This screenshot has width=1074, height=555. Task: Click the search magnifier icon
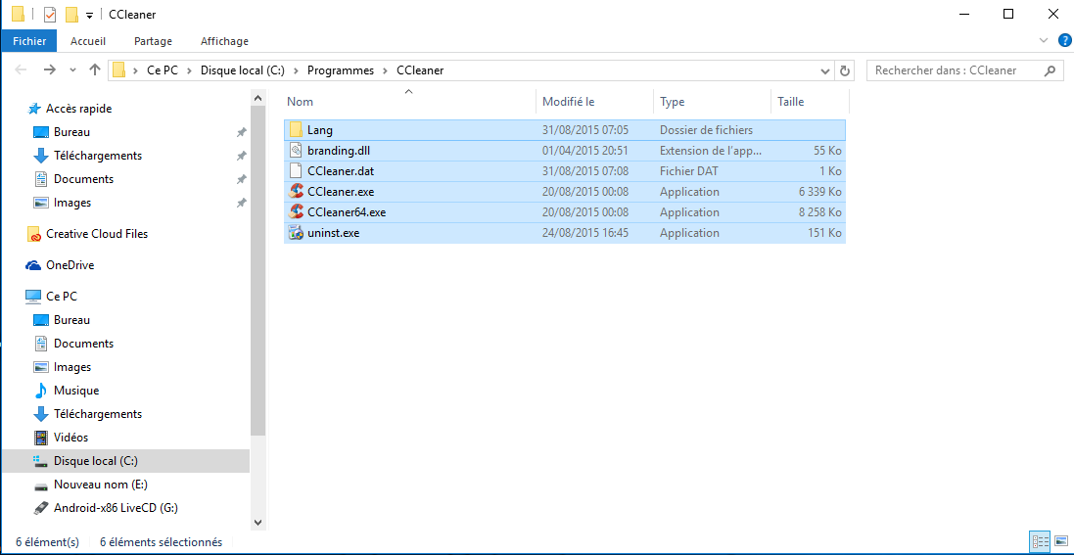[x=1050, y=70]
